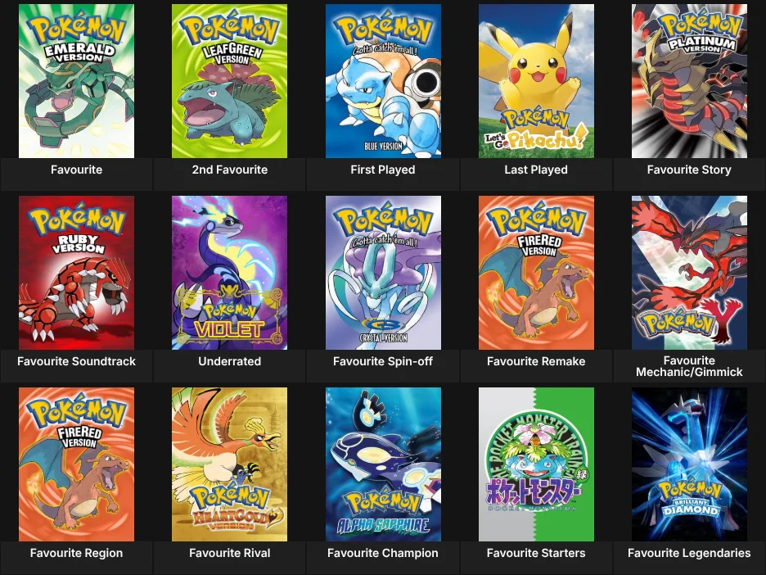
Task: Select the Pokémon Crystal Version cover
Action: [383, 273]
